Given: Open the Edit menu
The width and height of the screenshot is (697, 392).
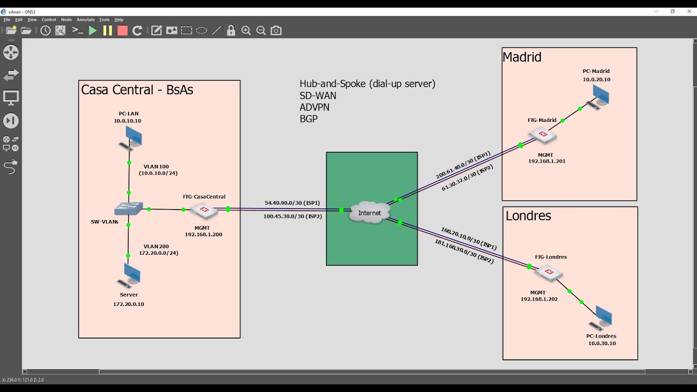Looking at the screenshot, I should 19,20.
